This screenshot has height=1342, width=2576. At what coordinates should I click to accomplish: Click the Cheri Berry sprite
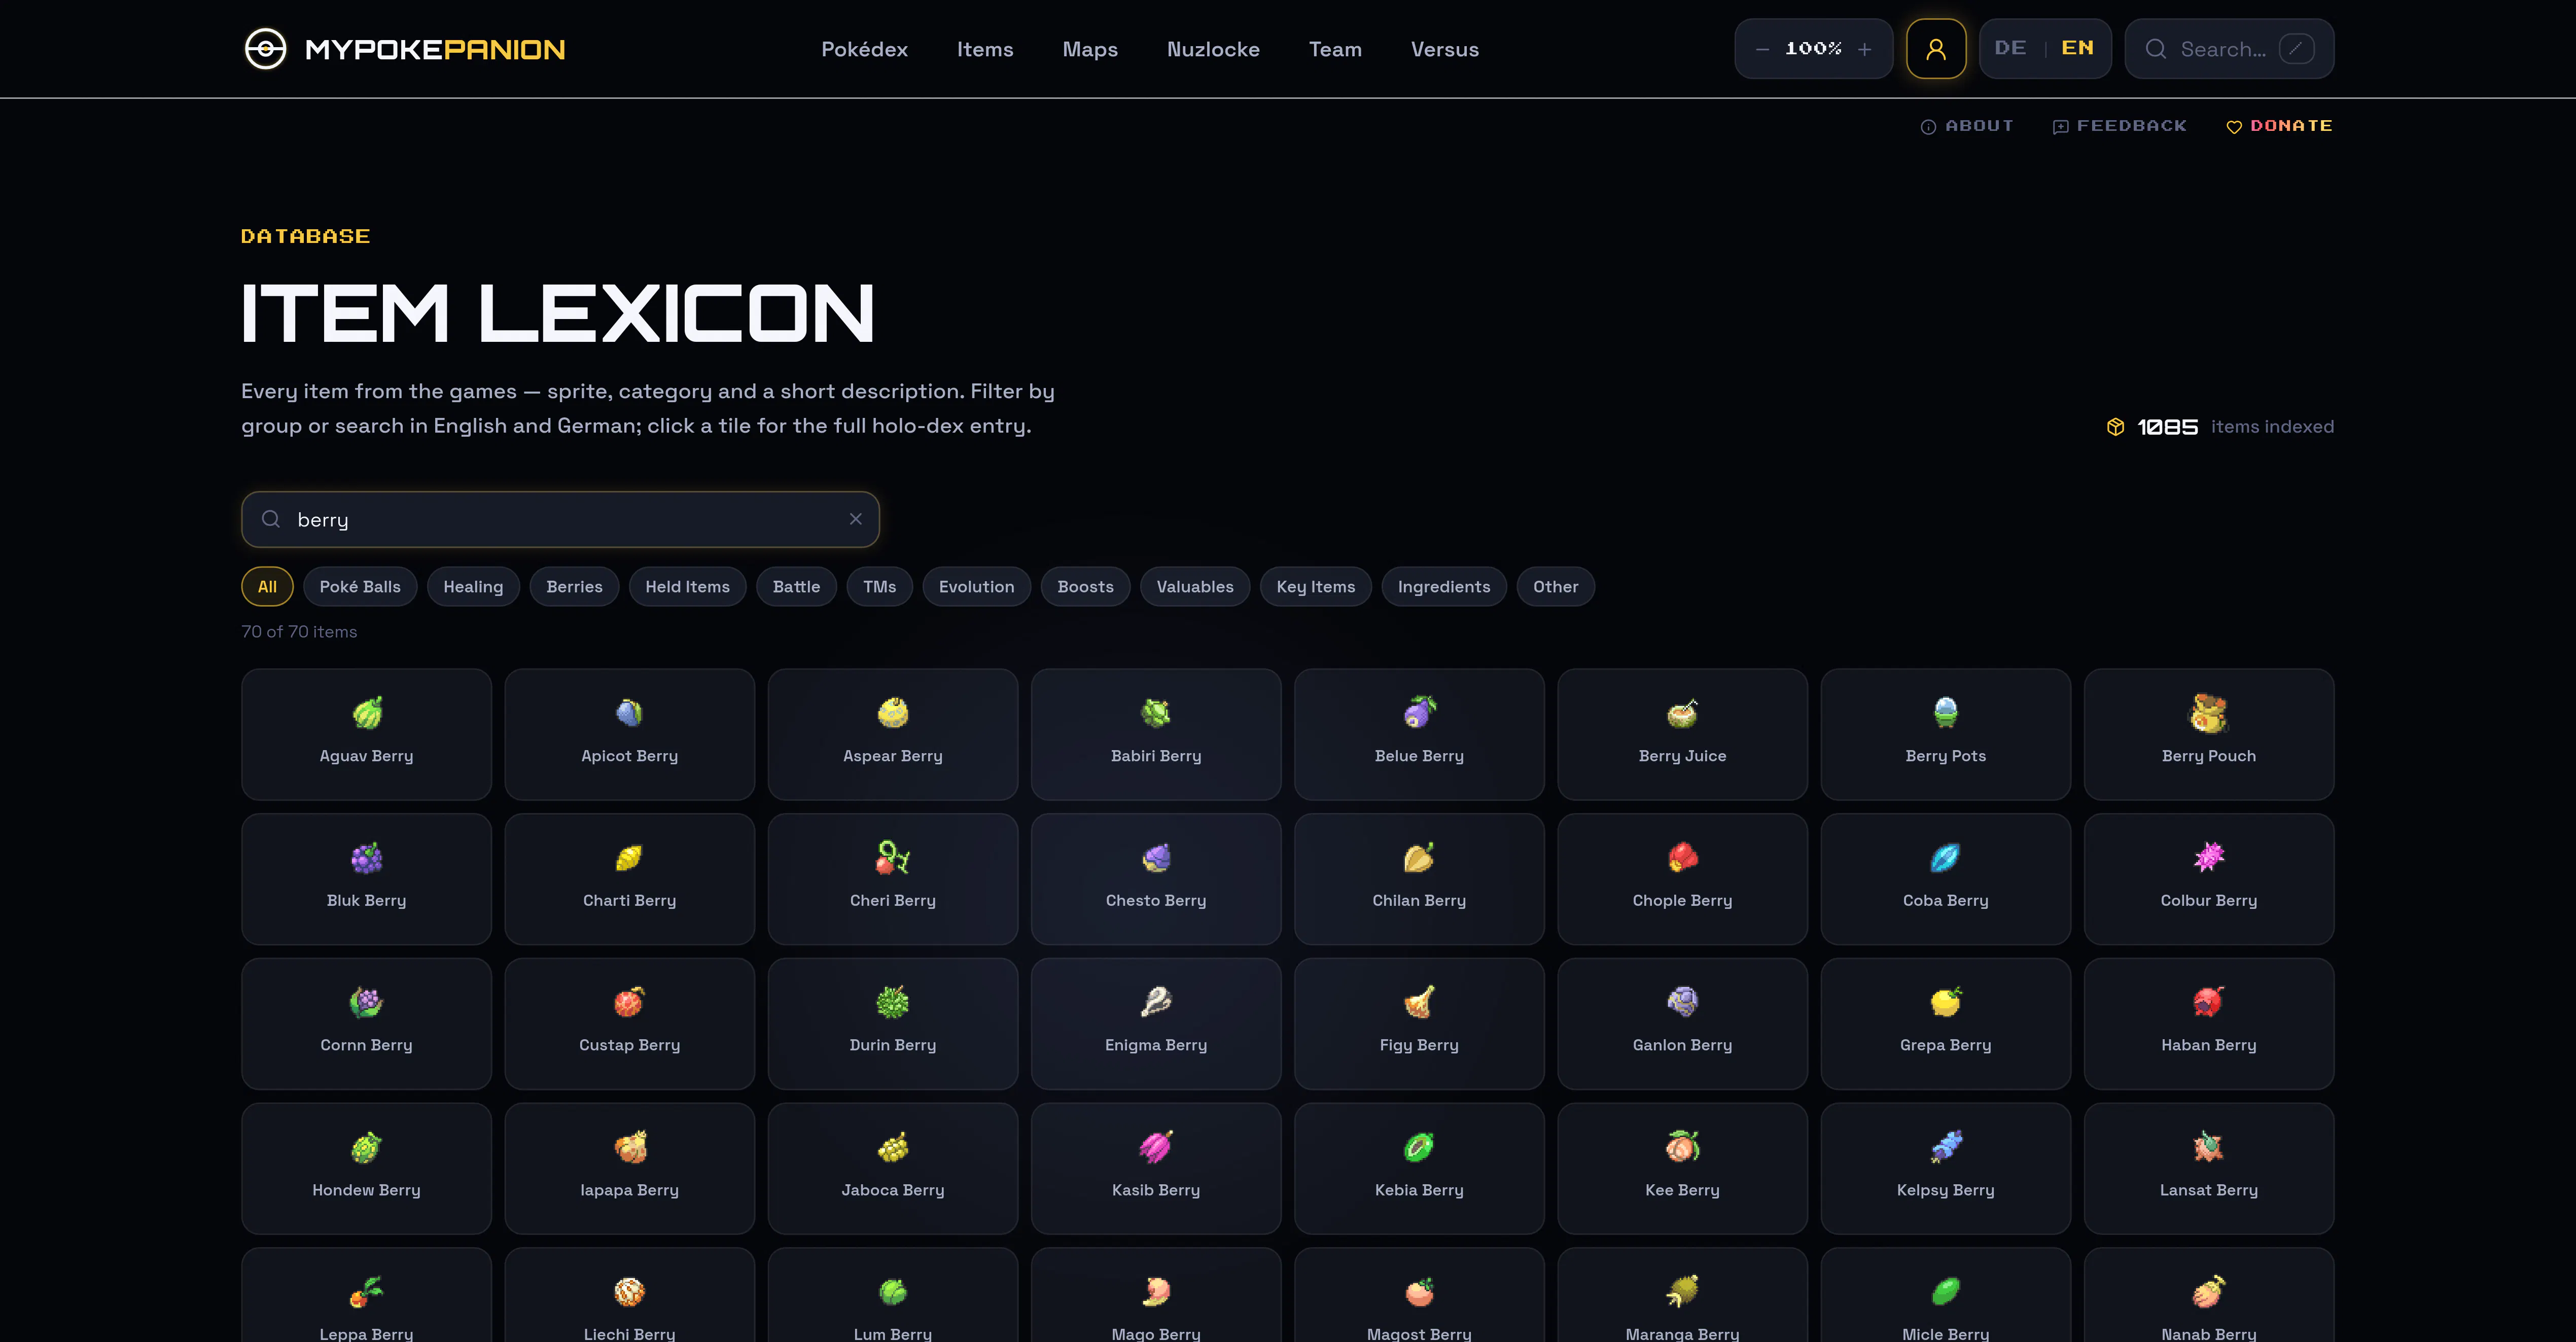coord(893,858)
